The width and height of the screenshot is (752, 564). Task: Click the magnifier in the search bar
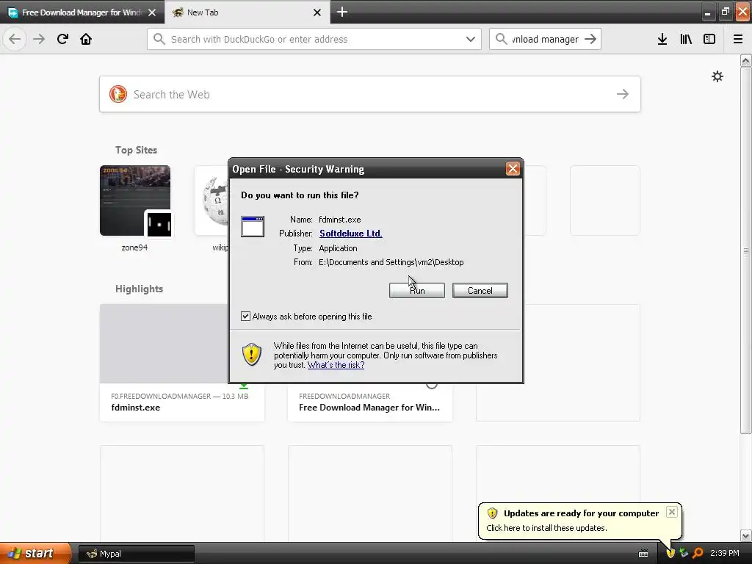click(501, 39)
